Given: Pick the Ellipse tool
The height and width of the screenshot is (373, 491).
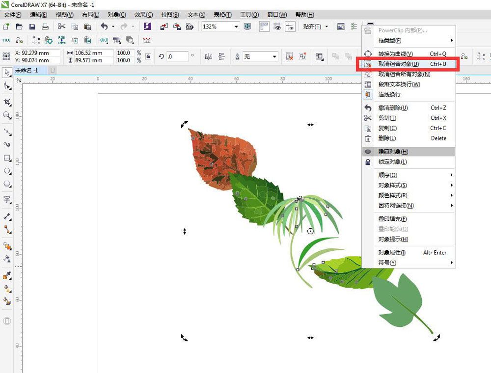Looking at the screenshot, I should [7, 171].
